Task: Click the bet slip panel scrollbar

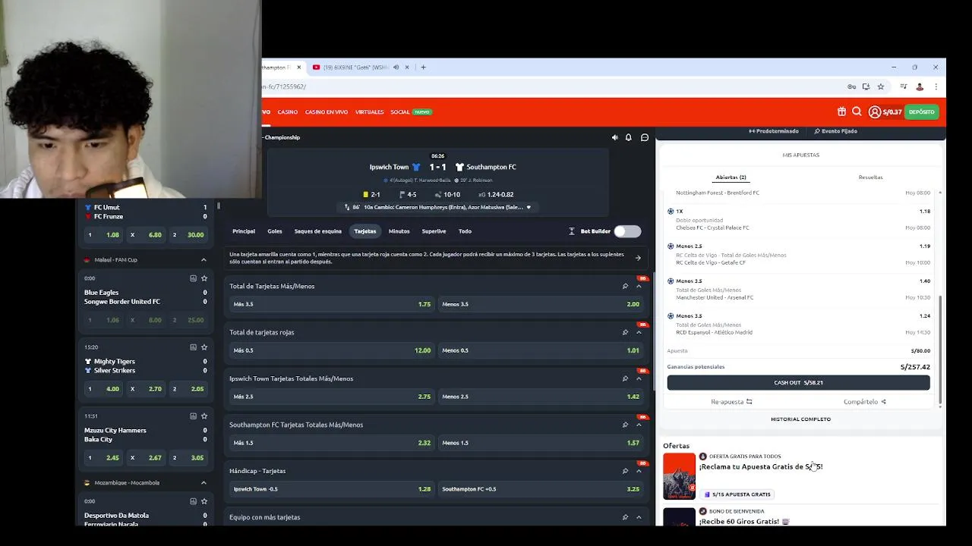Action: [x=940, y=349]
